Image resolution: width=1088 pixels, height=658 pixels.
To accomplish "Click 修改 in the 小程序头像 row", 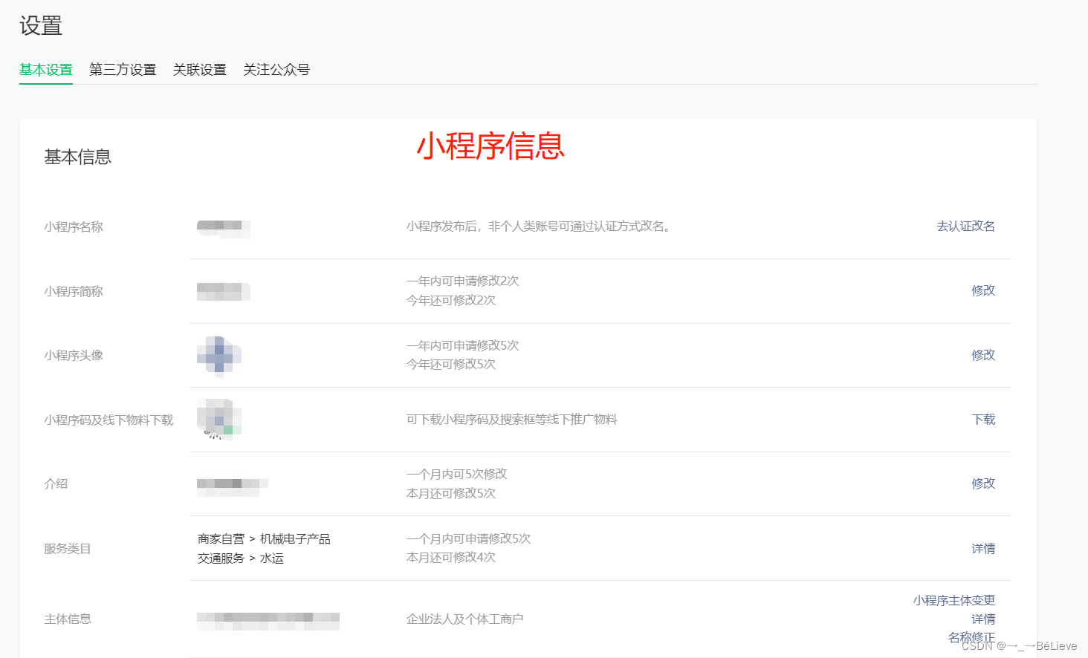I will click(983, 355).
